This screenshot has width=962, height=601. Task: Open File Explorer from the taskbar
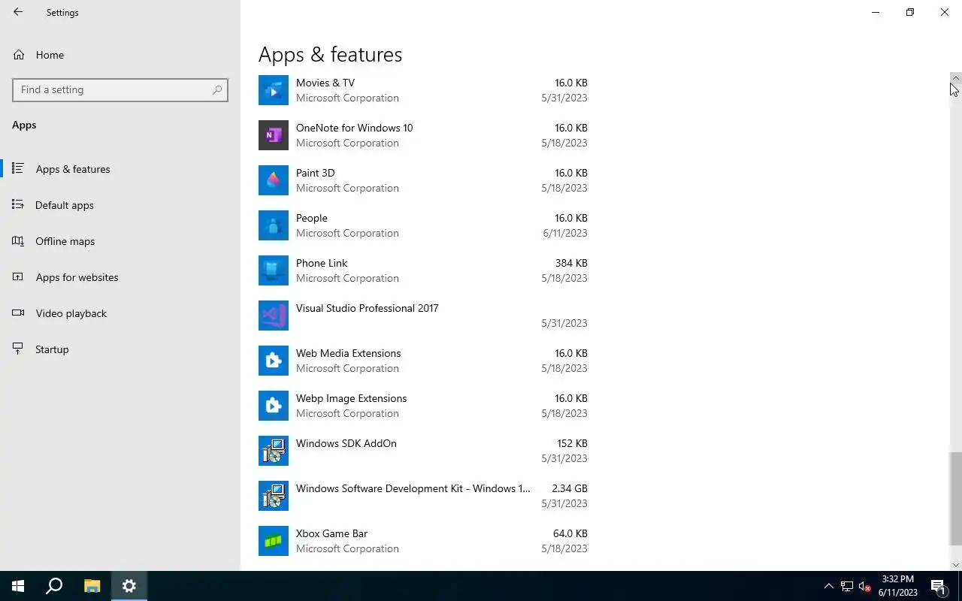point(92,586)
